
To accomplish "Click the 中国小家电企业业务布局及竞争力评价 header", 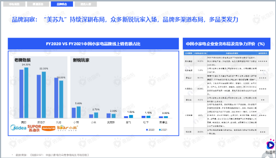I will click(226, 44).
